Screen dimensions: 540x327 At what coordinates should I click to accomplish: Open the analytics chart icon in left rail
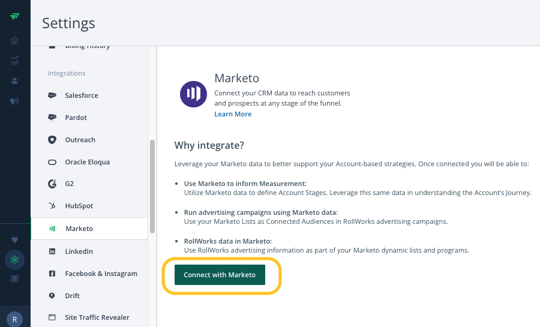tap(14, 61)
